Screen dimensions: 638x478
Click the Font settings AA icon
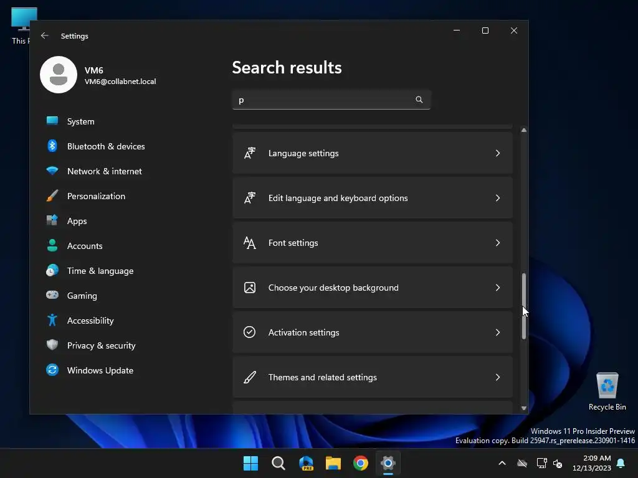point(250,243)
